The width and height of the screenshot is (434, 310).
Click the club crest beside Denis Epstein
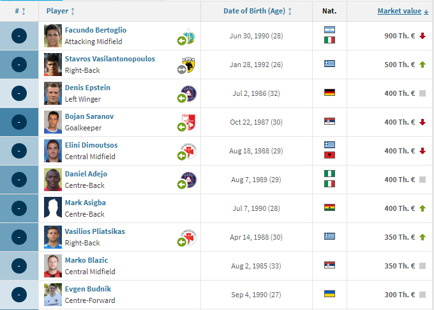[189, 93]
